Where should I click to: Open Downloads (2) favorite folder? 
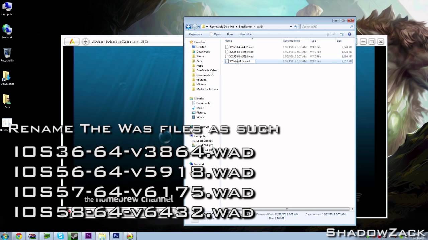tap(205, 75)
